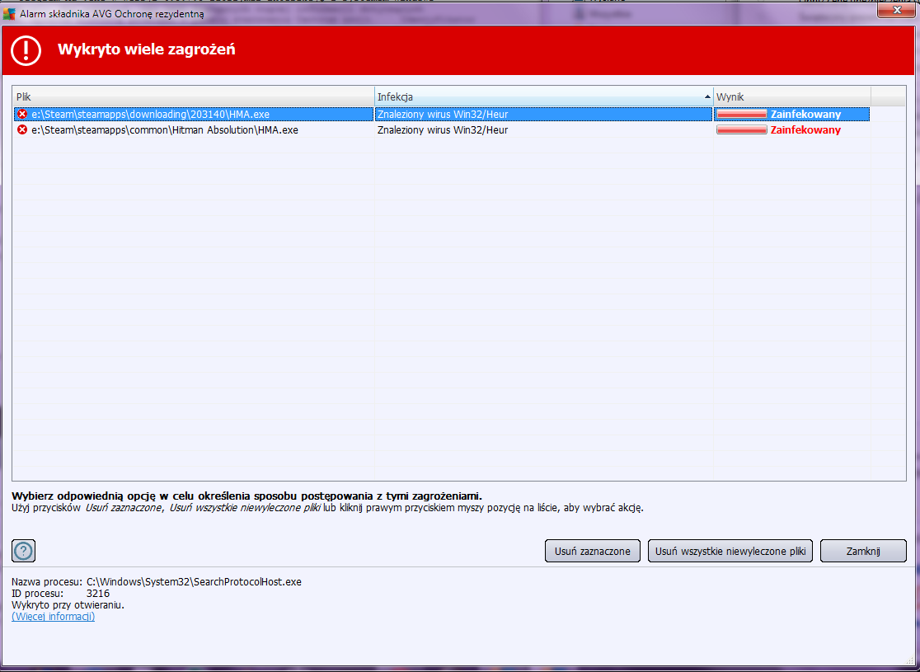Click the help question mark icon

click(x=23, y=551)
